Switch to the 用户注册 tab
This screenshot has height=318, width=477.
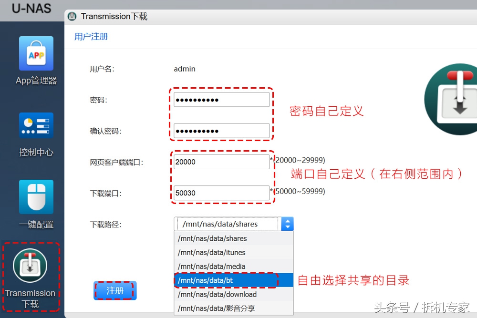(91, 37)
